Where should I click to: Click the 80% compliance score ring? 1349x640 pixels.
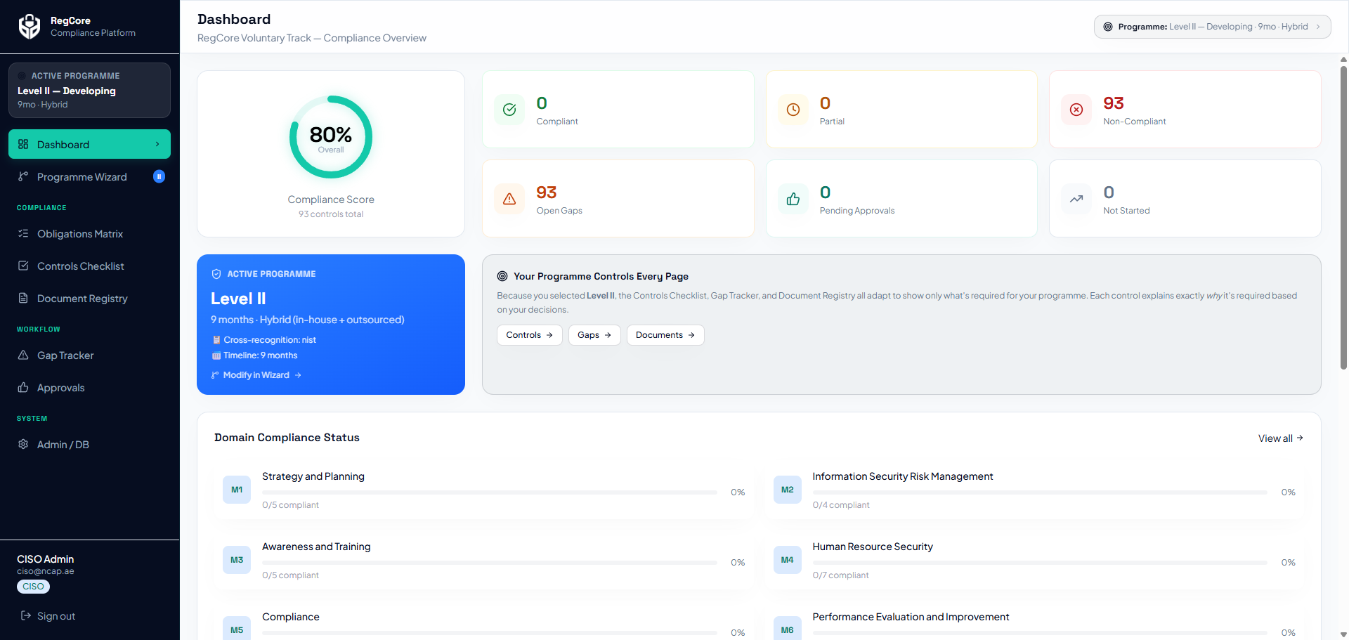point(331,137)
